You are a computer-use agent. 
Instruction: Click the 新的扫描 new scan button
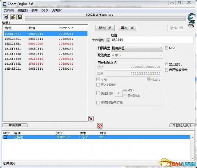(x=105, y=28)
